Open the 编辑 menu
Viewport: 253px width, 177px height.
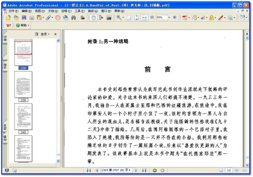tap(27, 11)
